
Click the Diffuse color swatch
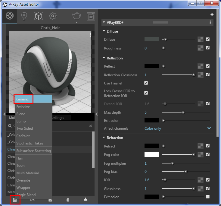(x=152, y=39)
